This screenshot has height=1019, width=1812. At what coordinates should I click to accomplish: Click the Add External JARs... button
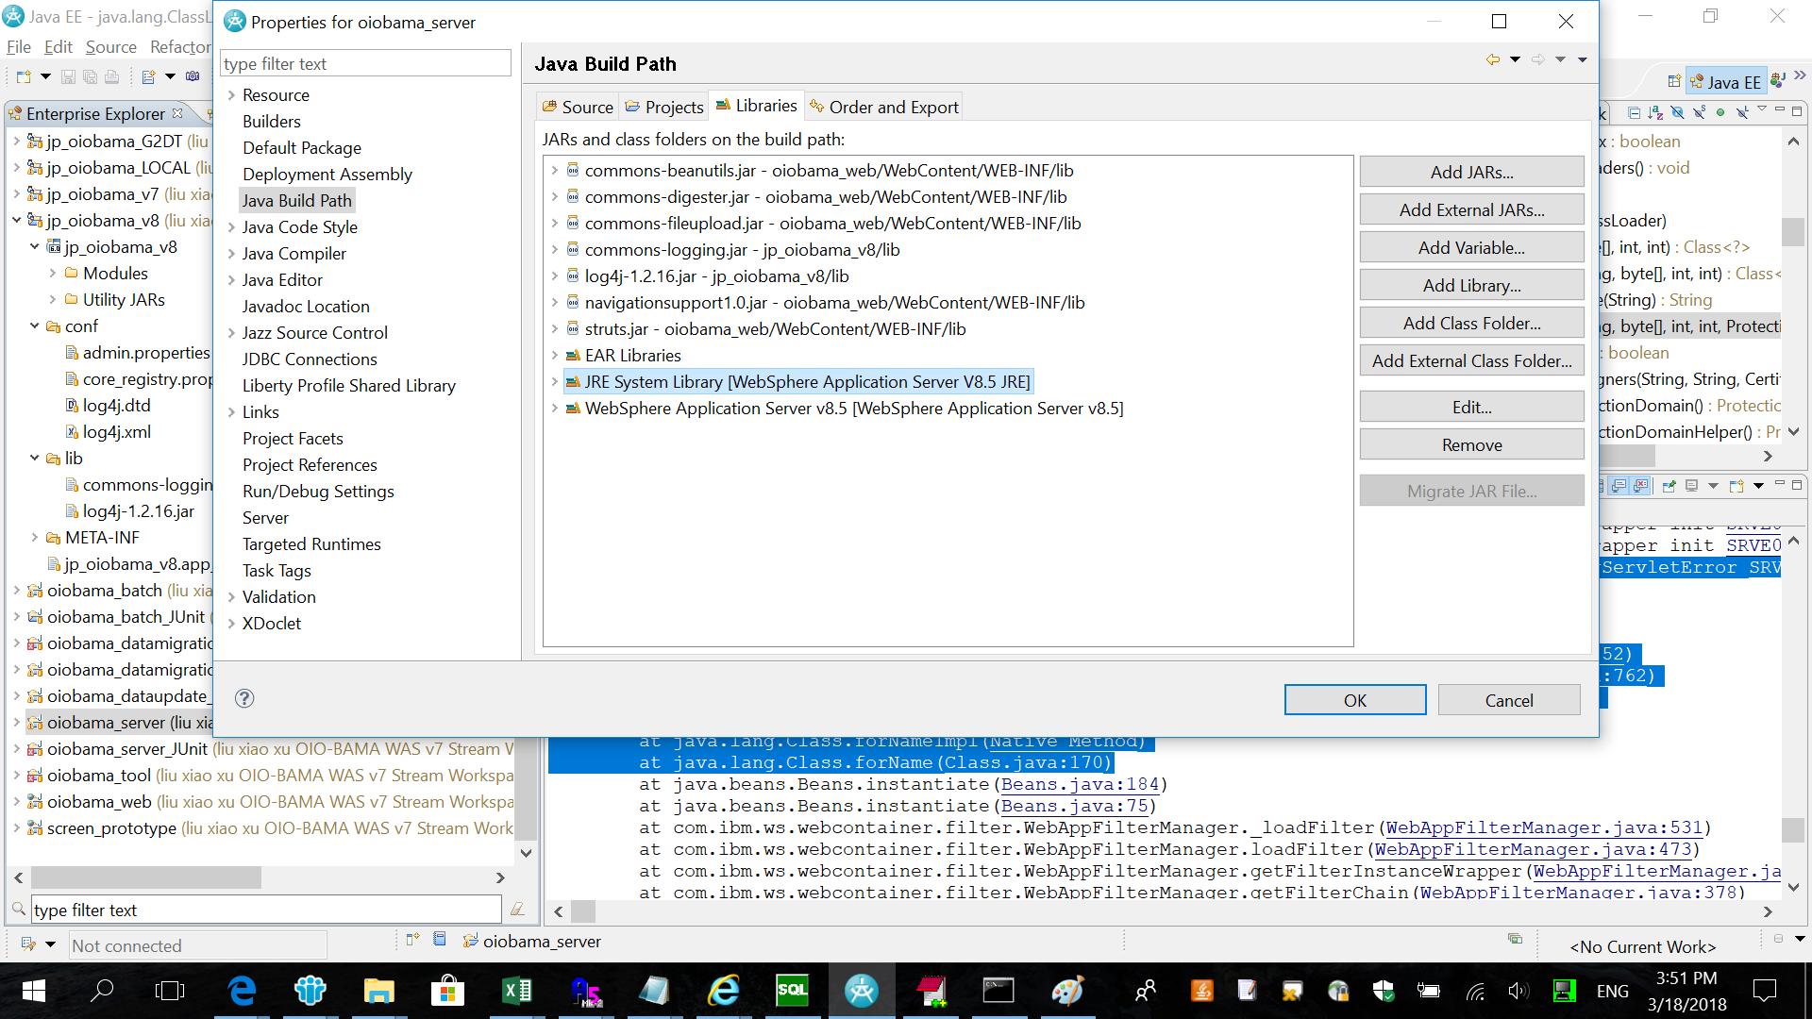pyautogui.click(x=1471, y=209)
